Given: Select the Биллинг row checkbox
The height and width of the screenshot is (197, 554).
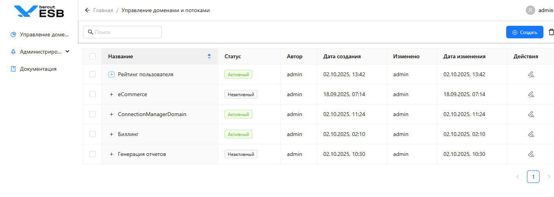Looking at the screenshot, I should point(92,134).
